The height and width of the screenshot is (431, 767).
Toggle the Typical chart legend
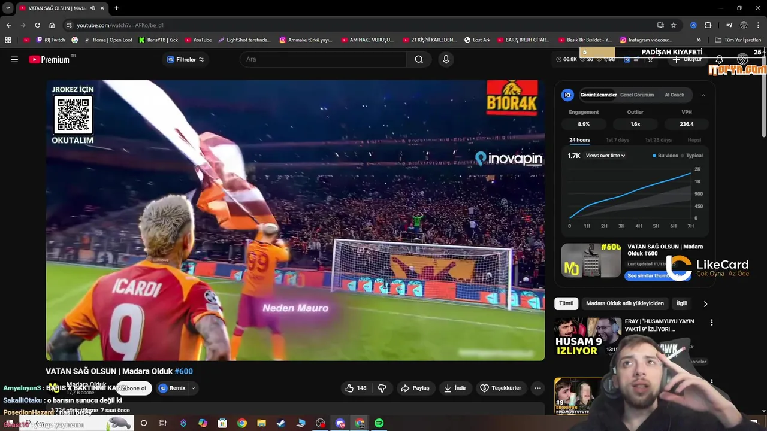[x=692, y=156]
